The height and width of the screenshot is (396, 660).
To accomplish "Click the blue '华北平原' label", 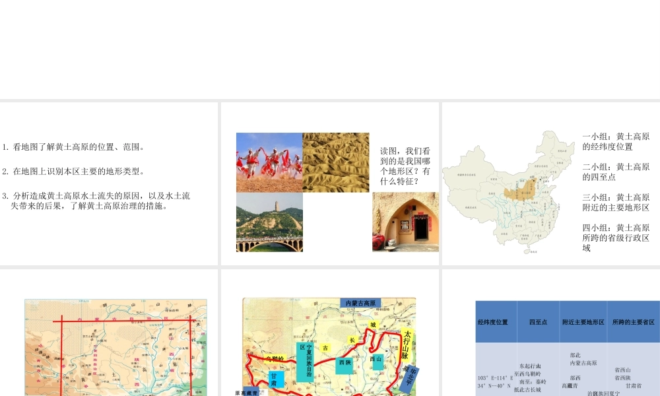I will click(x=411, y=379).
